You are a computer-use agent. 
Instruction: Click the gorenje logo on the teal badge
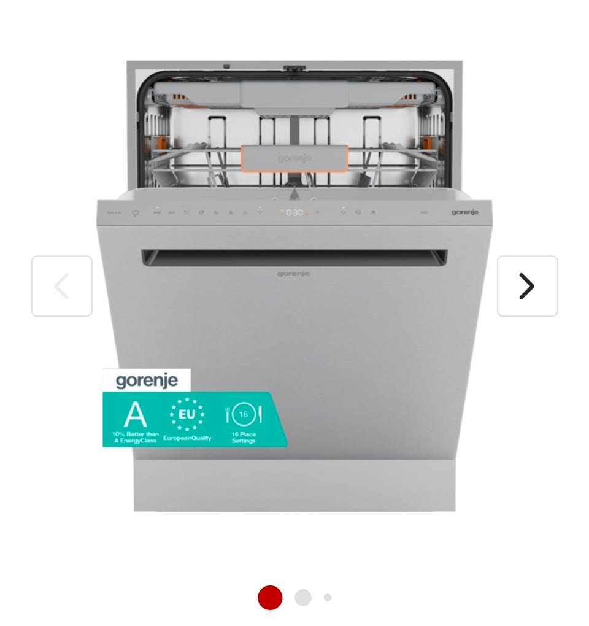point(147,381)
